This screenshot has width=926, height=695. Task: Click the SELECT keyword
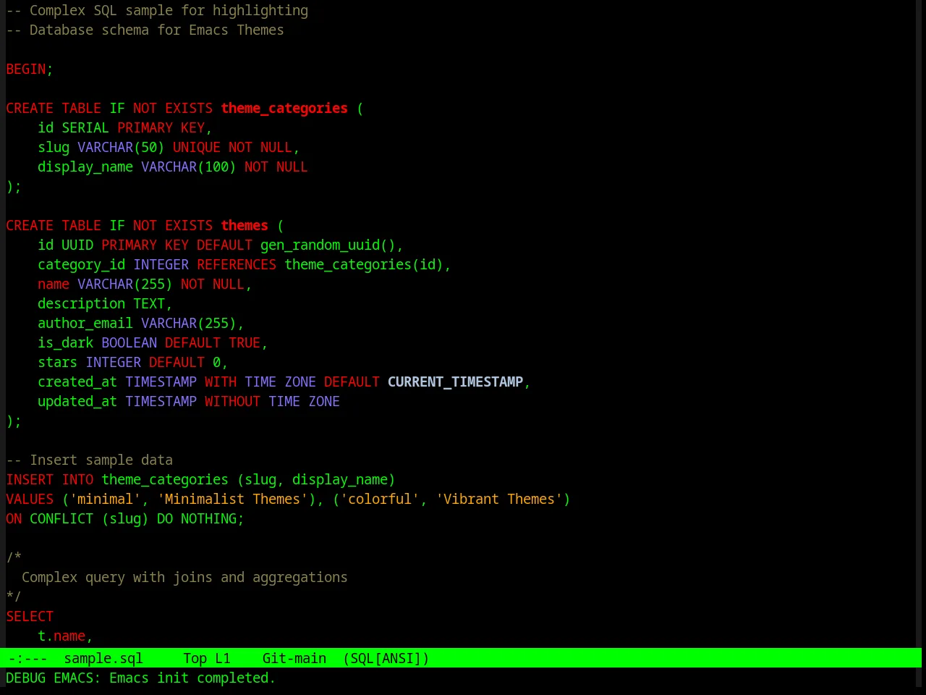[30, 616]
